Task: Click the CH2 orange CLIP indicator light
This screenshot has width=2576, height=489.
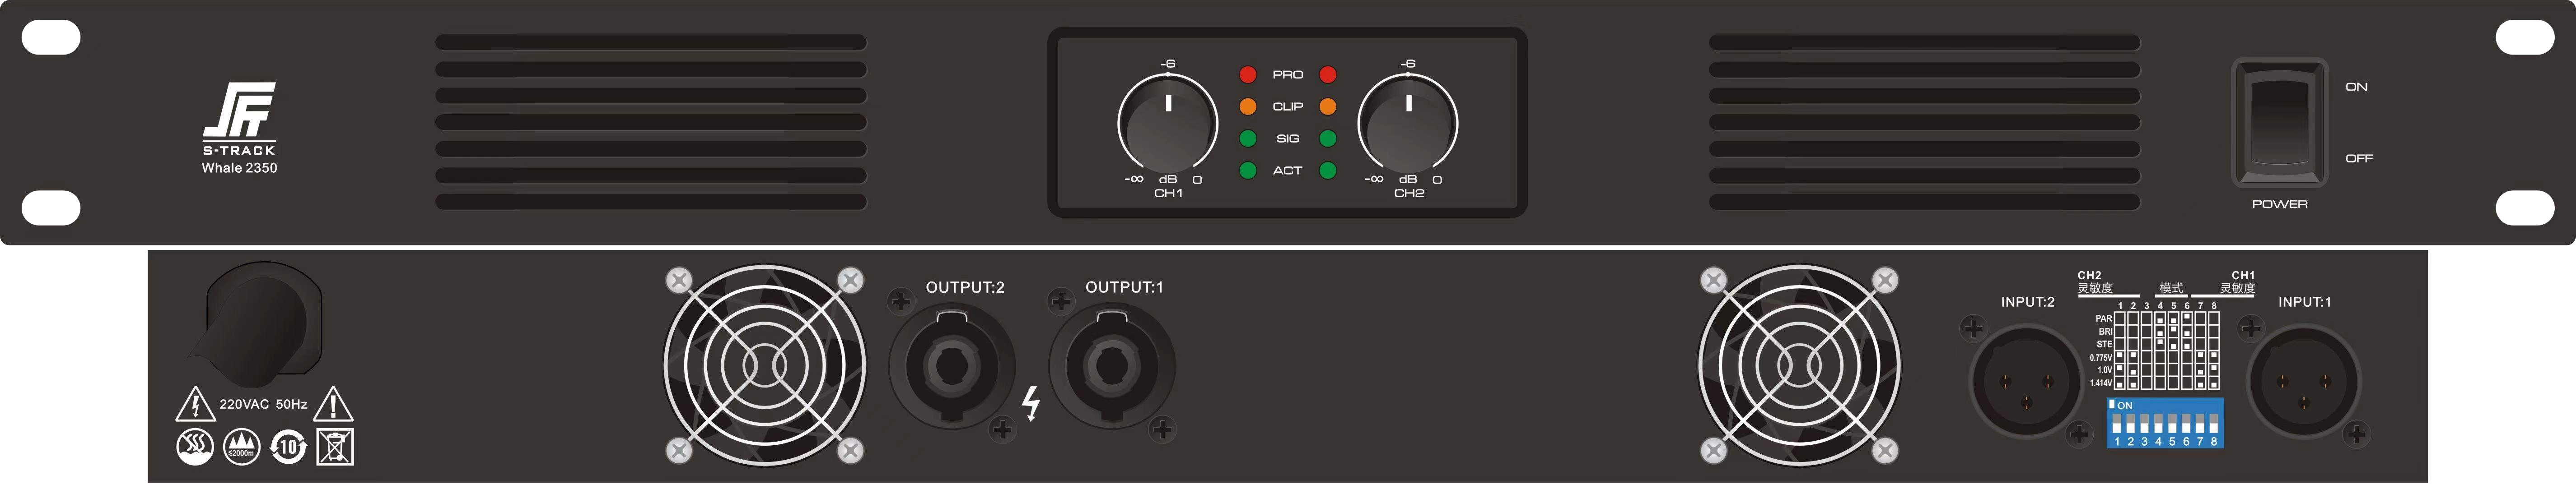Action: point(1328,107)
